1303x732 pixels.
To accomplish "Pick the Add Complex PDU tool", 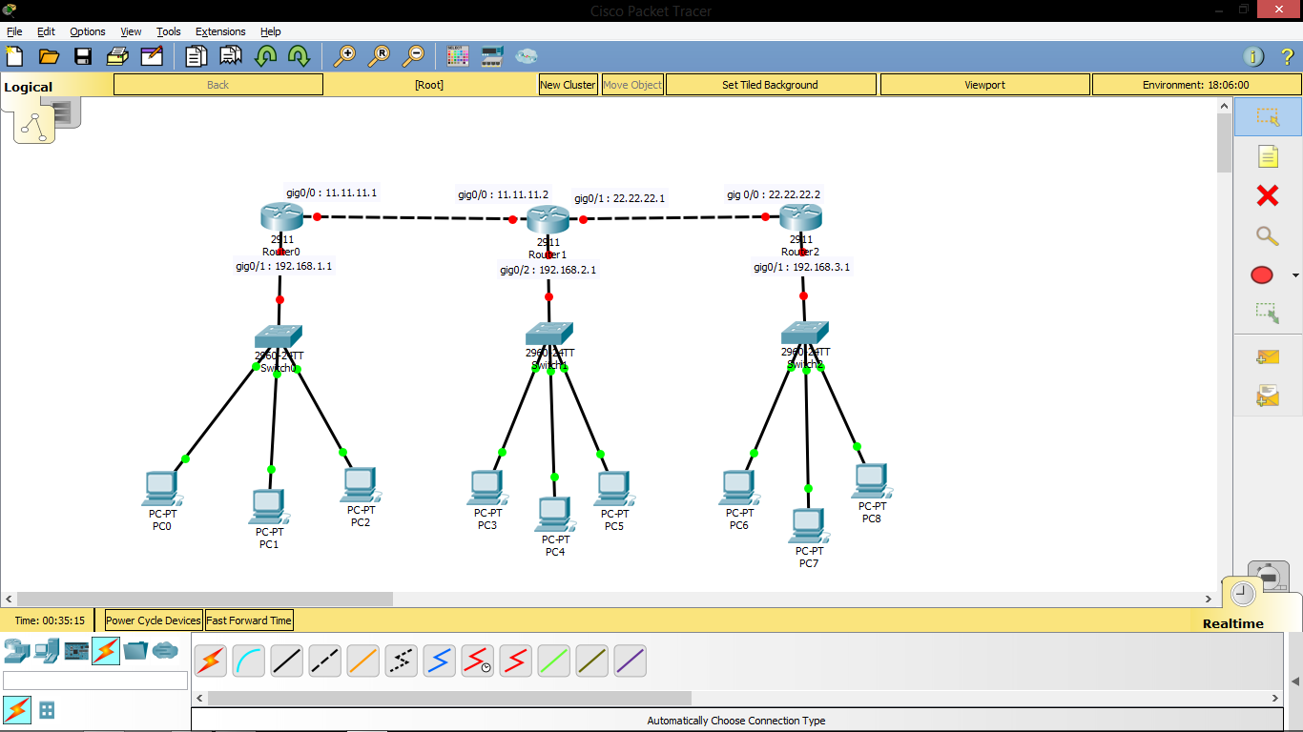I will click(x=1269, y=394).
